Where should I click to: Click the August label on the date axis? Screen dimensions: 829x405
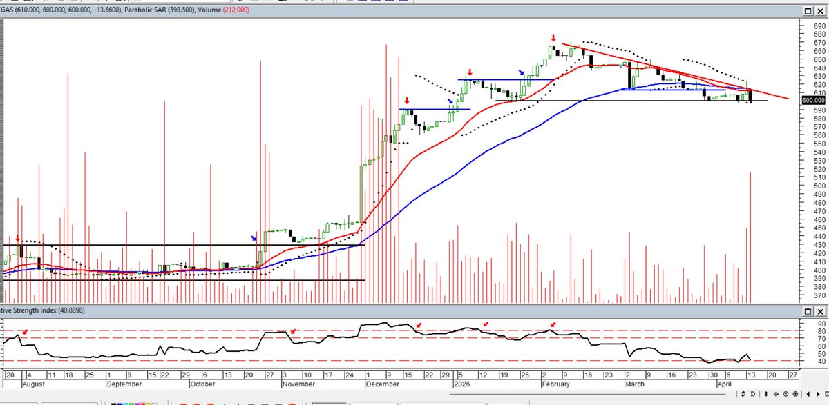coord(35,384)
